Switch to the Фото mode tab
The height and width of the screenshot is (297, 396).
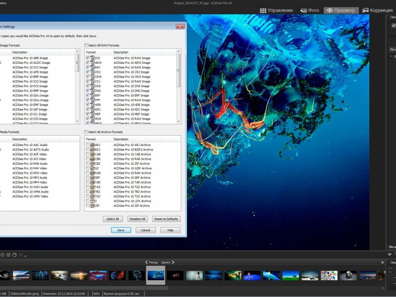point(310,10)
